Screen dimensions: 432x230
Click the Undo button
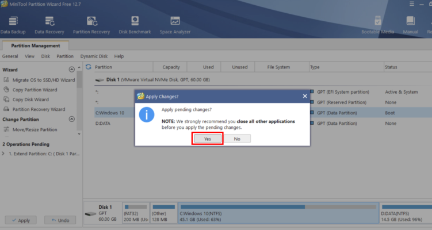coord(60,220)
